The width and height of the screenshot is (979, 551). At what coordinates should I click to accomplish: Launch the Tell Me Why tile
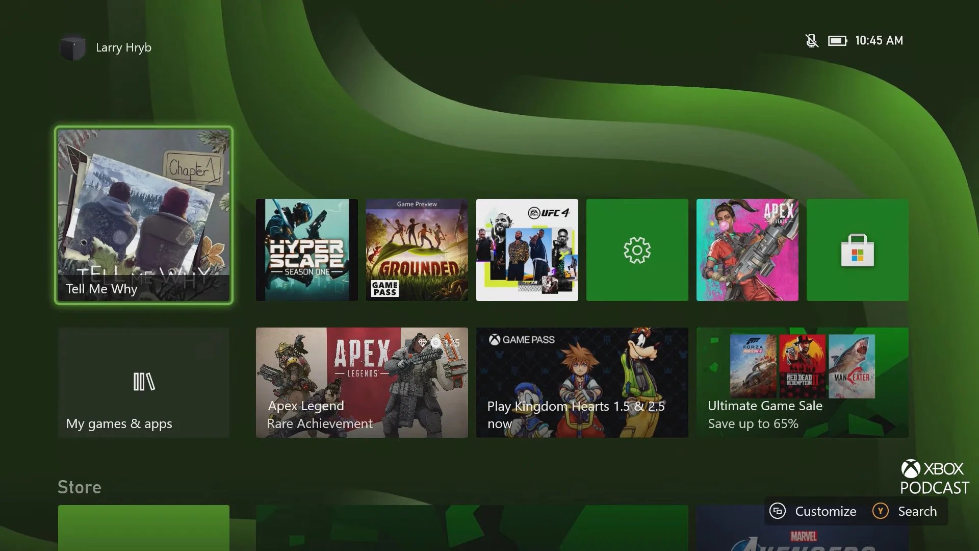click(x=144, y=215)
